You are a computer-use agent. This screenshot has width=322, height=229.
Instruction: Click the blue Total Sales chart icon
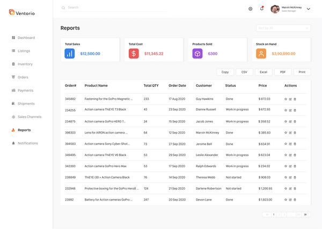(70, 54)
